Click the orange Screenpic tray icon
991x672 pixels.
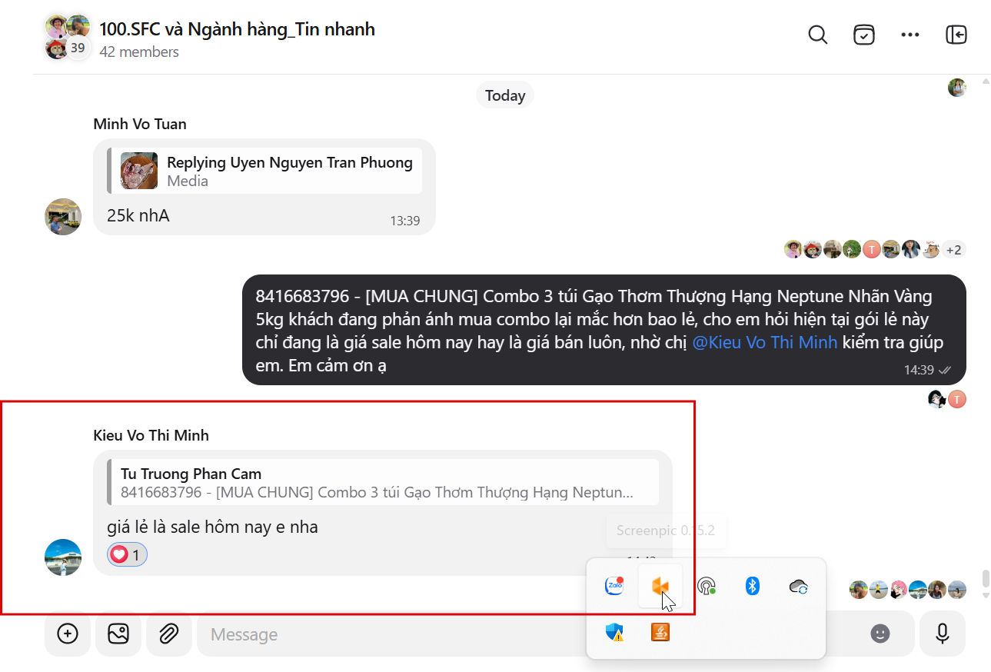660,587
